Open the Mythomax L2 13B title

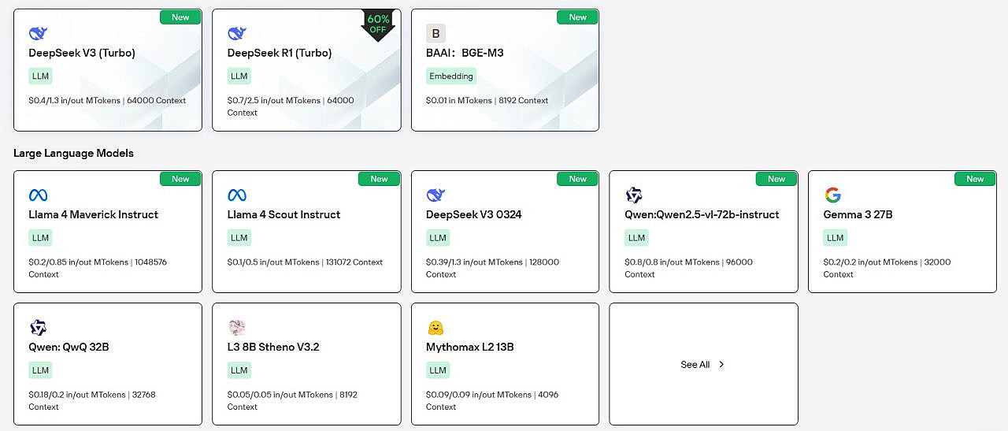coord(470,347)
